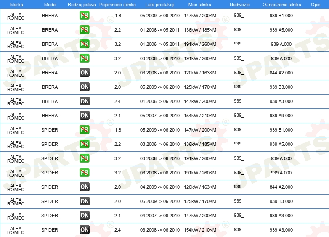Viewport: 329px width, 237px height.
Task: Choose diesel ON icon for Spider 2.4 154kW
Action: tap(84, 230)
